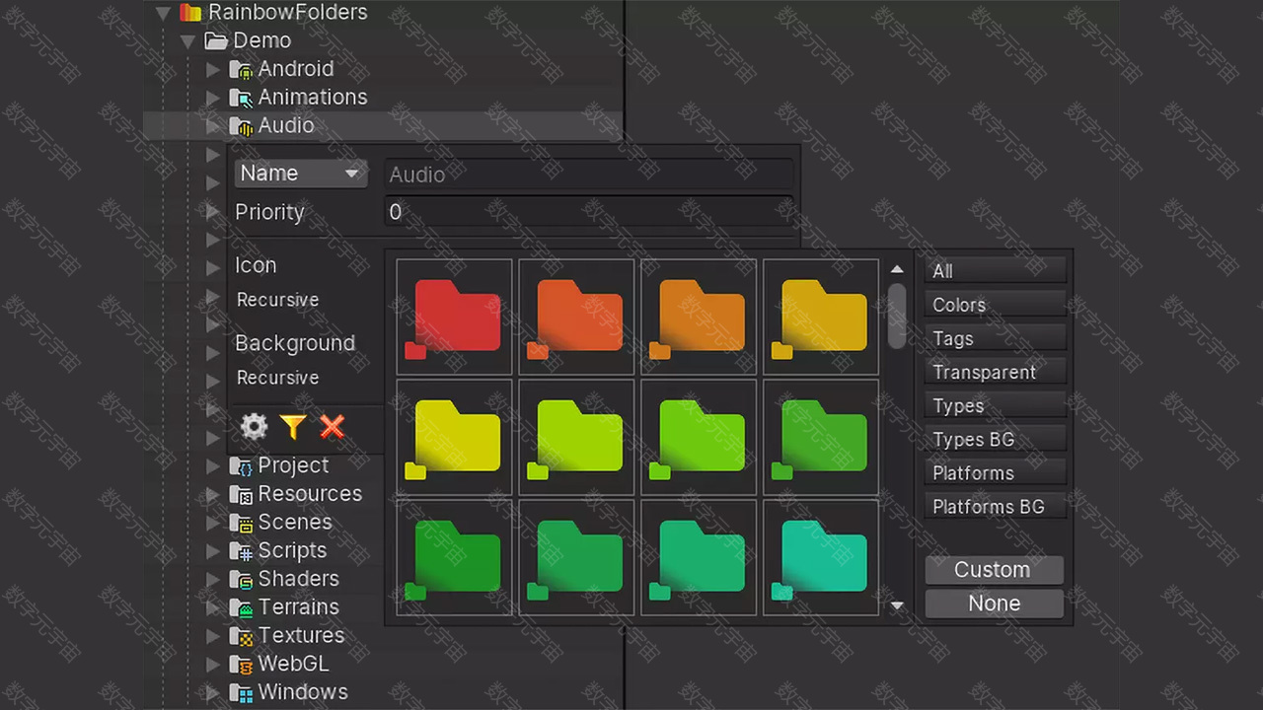
Task: Click the Windows folder icon
Action: (x=241, y=692)
